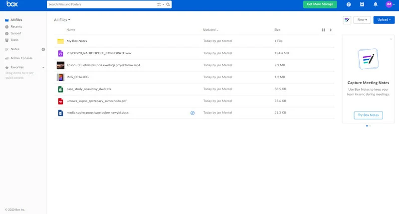Image resolution: width=399 pixels, height=214 pixels.
Task: Open the Upload dropdown
Action: pos(384,20)
